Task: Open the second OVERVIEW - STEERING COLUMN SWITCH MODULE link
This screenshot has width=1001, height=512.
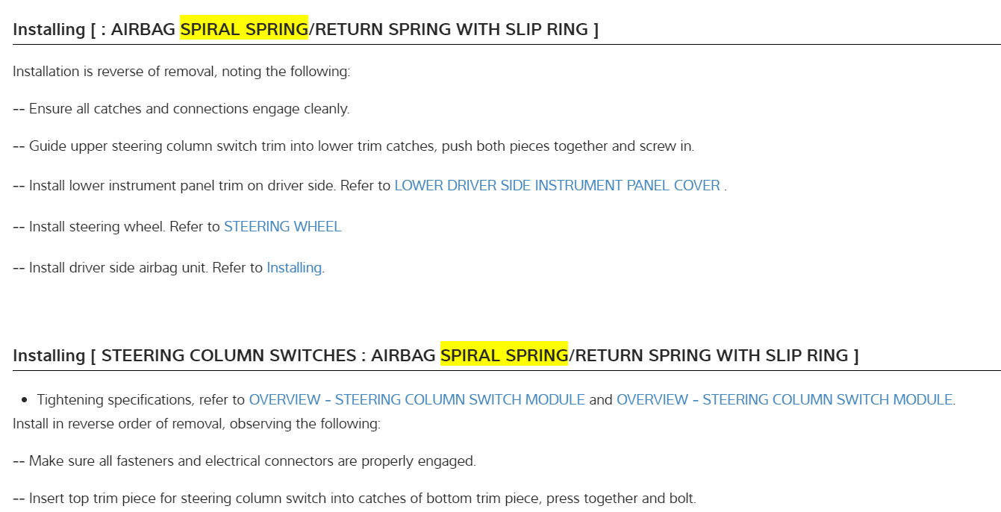Action: (784, 399)
